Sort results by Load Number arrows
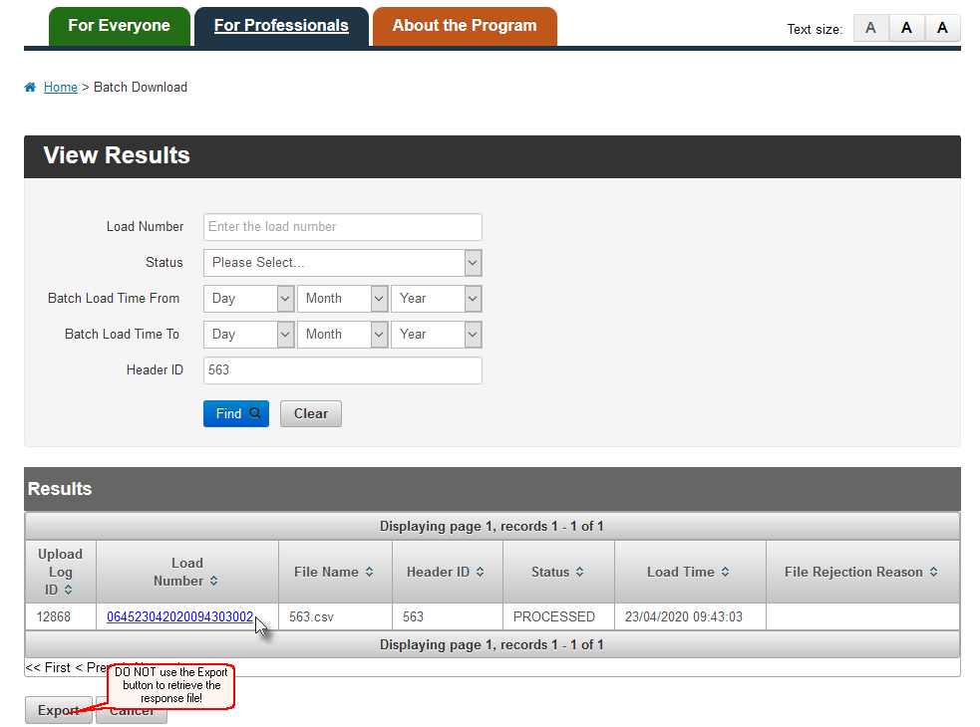This screenshot has width=980, height=727. [213, 581]
